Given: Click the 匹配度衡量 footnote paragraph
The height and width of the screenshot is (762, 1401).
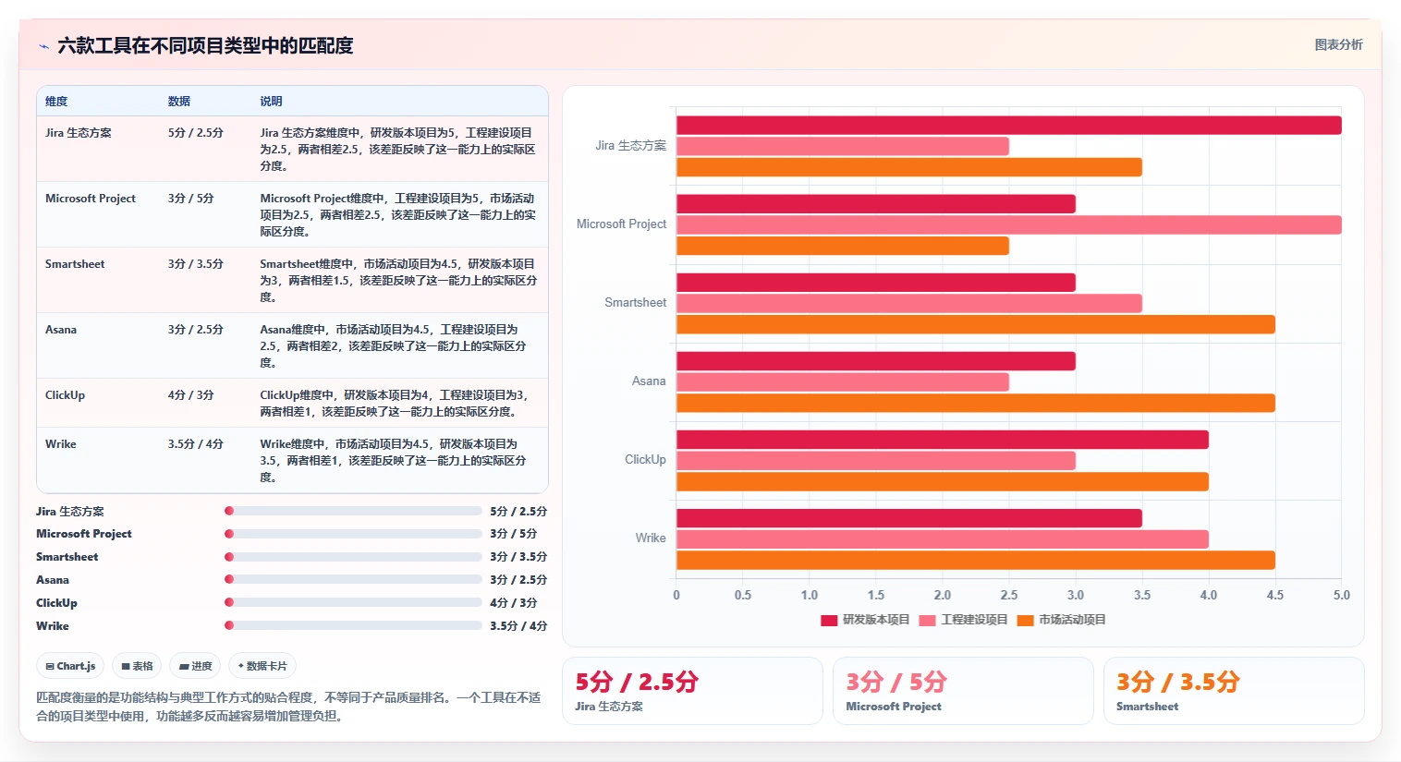Looking at the screenshot, I should (x=288, y=707).
